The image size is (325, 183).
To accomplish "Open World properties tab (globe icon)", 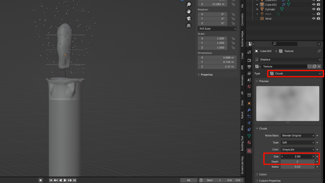I will pos(249,87).
